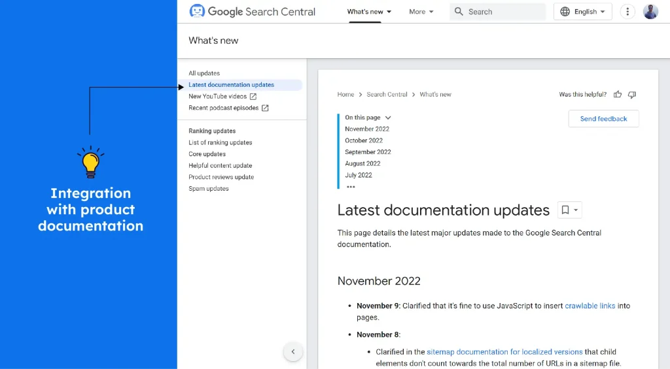Click the thumbs down icon

pyautogui.click(x=632, y=94)
